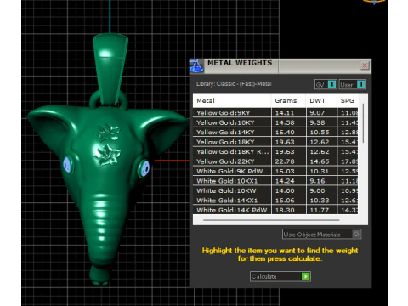Sort by the DWT column header

pyautogui.click(x=321, y=100)
